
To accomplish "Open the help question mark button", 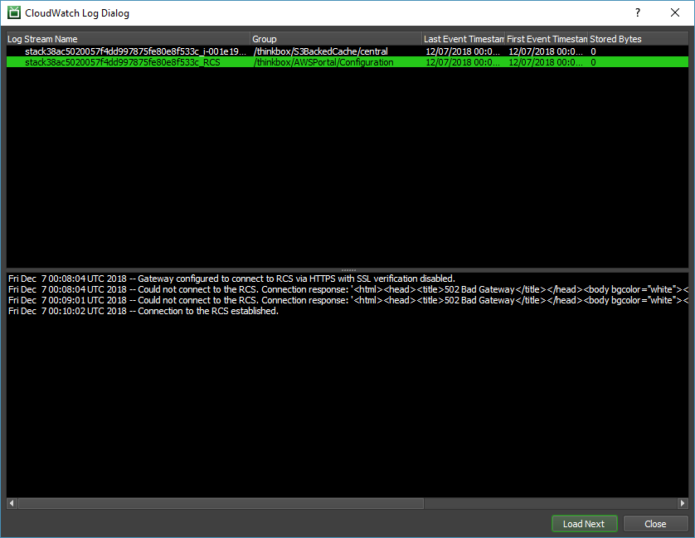I will 638,13.
